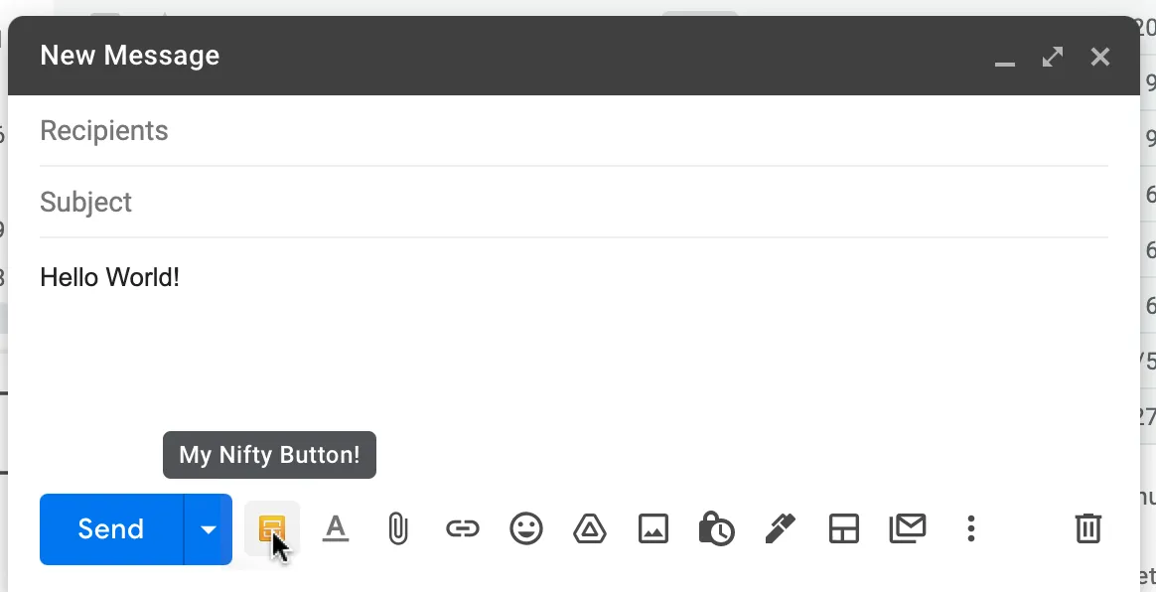This screenshot has width=1156, height=592.
Task: Click the orange My Nifty Button icon
Action: (x=271, y=528)
